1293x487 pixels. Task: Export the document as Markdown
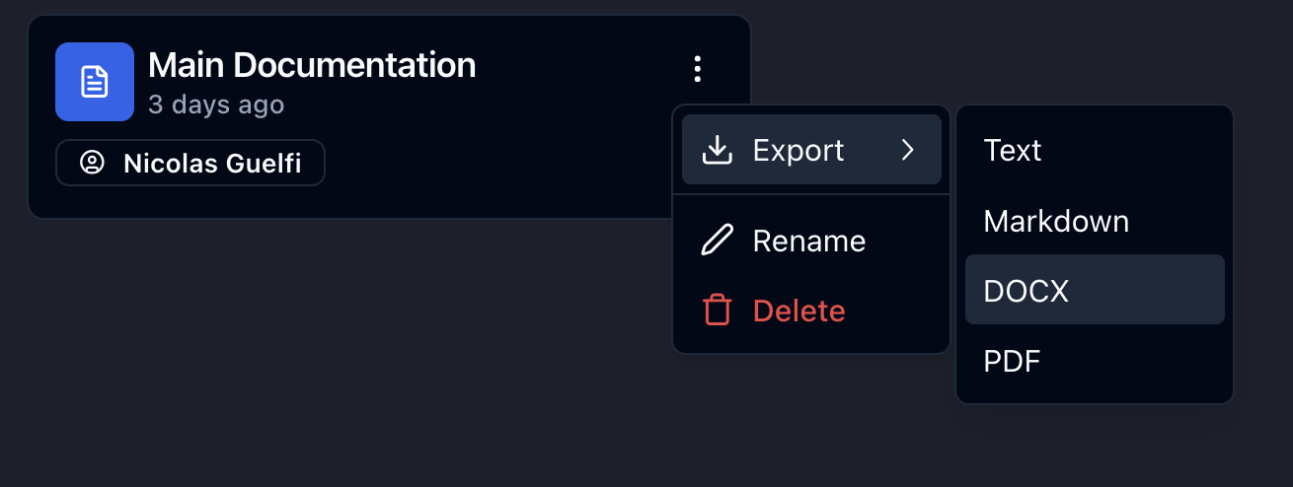pos(1056,221)
